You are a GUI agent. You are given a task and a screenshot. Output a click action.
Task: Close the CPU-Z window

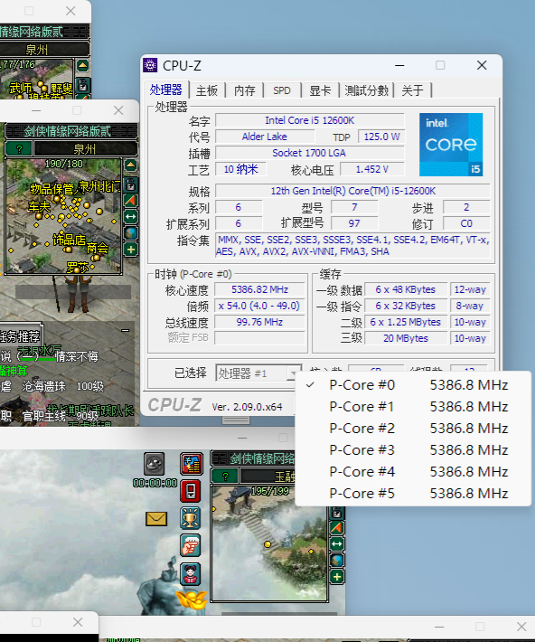tap(482, 65)
